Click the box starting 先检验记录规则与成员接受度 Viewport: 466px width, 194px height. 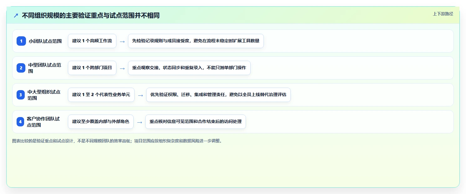click(x=196, y=41)
